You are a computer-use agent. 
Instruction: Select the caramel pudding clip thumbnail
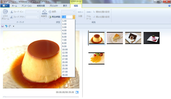point(97,38)
